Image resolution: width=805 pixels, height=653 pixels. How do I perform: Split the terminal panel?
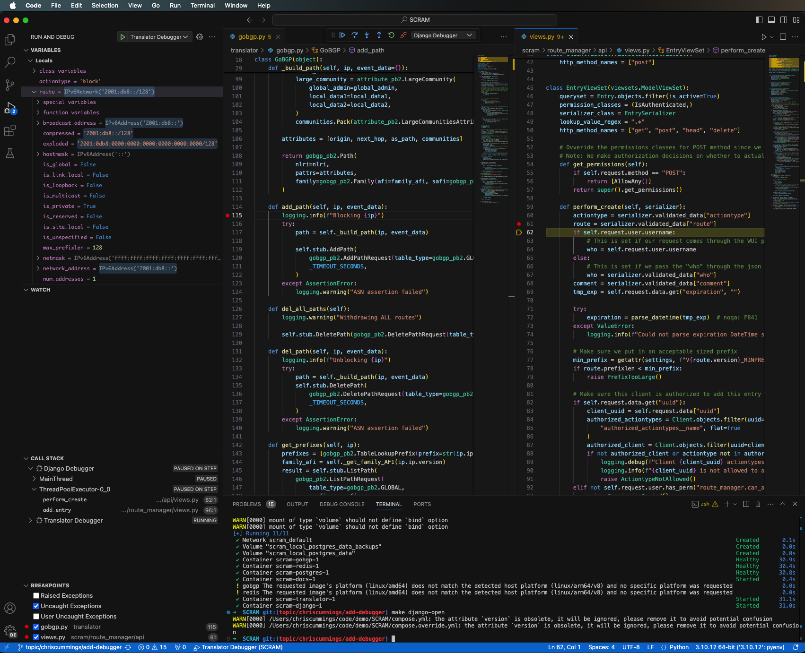[746, 504]
